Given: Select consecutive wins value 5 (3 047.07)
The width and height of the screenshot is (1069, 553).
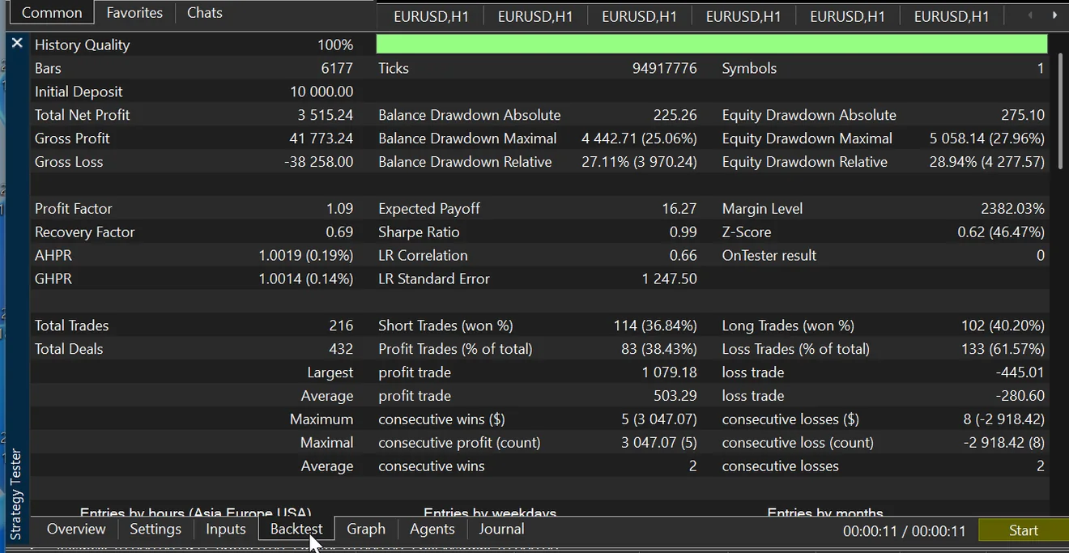Looking at the screenshot, I should pos(658,419).
